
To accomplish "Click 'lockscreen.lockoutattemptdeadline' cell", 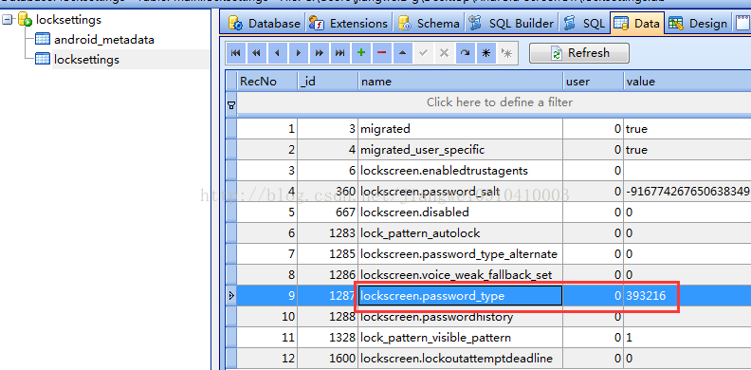I will [460, 359].
